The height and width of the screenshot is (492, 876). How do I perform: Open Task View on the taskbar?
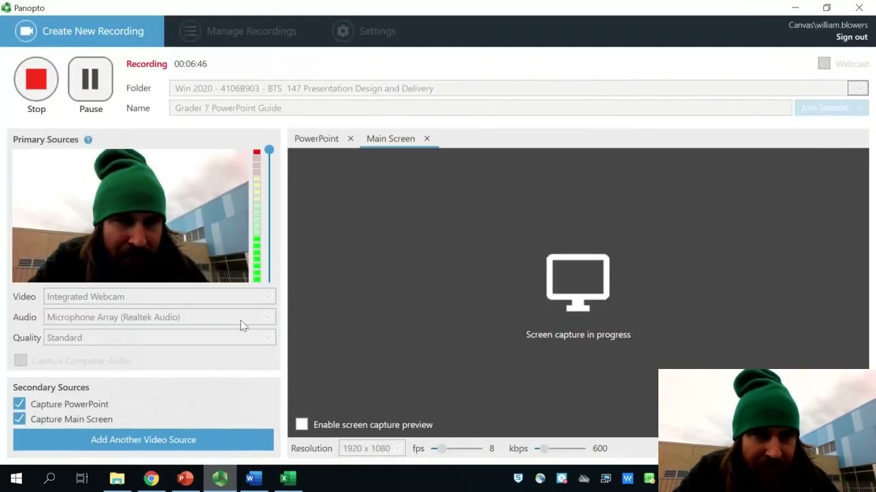[x=82, y=478]
